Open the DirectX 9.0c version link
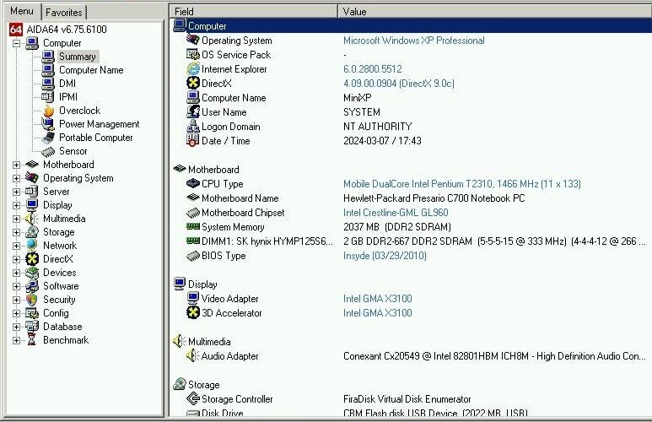Screen dimensions: 652x422 399,84
